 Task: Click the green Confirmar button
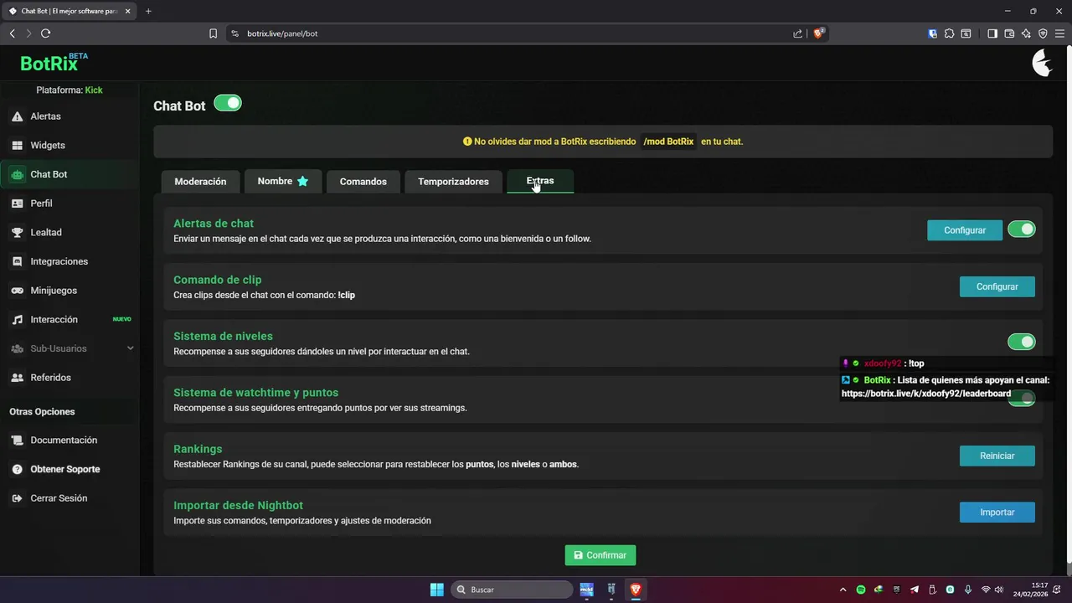click(600, 555)
